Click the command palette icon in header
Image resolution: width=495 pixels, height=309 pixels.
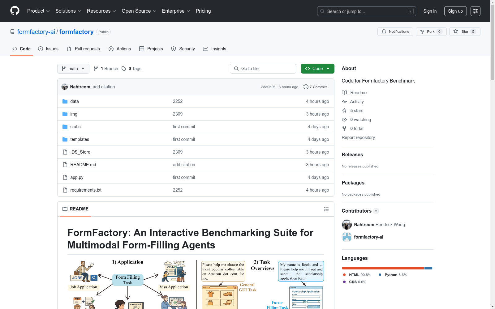pos(476,11)
